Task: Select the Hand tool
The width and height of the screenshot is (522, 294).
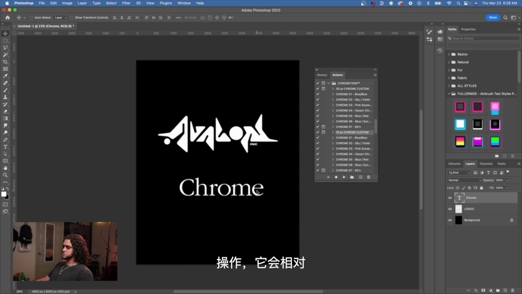Action: 5,168
